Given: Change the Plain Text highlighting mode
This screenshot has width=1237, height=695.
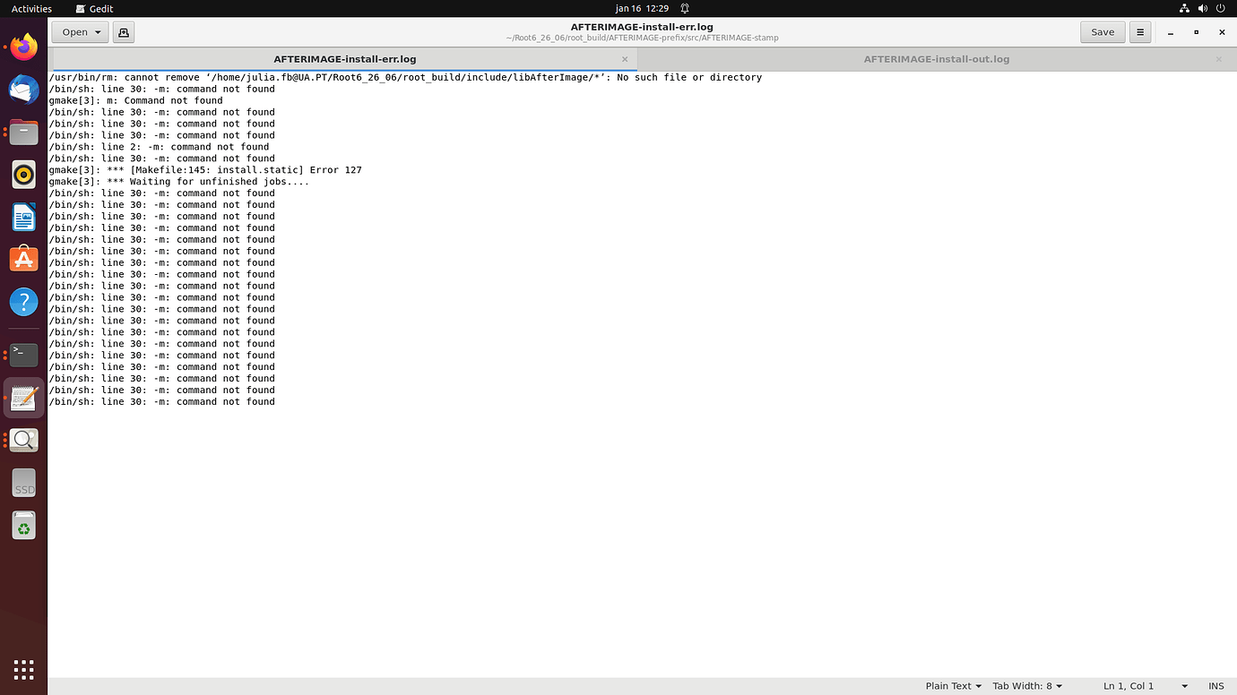Looking at the screenshot, I should pyautogui.click(x=952, y=685).
